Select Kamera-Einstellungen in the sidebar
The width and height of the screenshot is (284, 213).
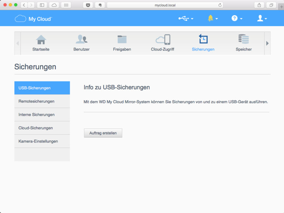[x=42, y=142]
